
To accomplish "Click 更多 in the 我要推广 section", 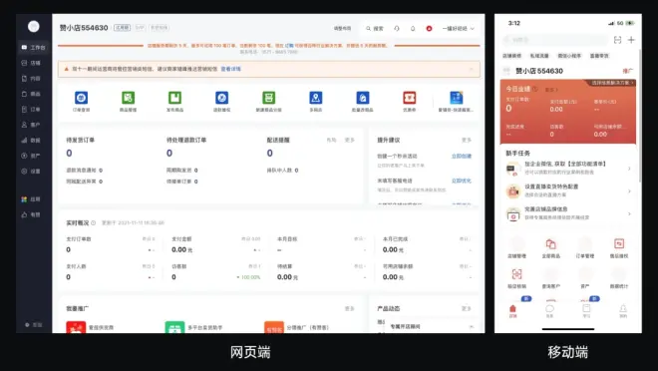I will (x=350, y=308).
